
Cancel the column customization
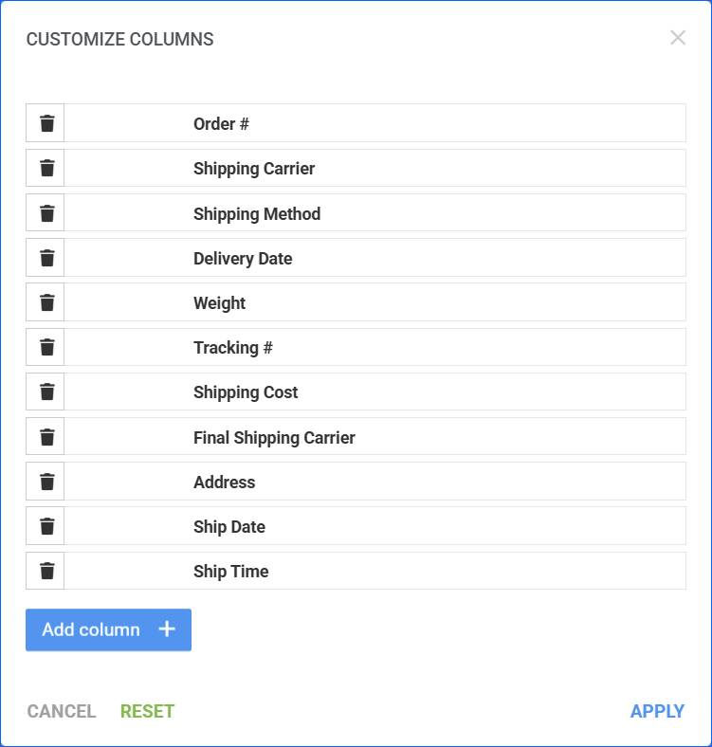62,711
